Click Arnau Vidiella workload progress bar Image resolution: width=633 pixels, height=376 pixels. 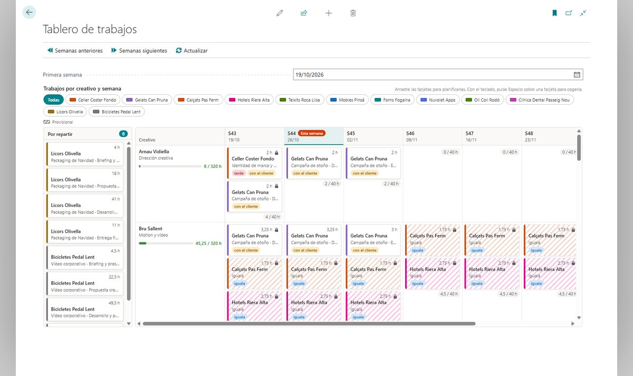click(170, 166)
